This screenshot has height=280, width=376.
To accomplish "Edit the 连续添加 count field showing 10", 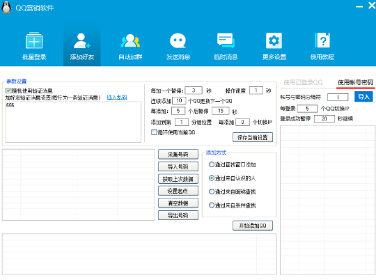I will click(179, 100).
